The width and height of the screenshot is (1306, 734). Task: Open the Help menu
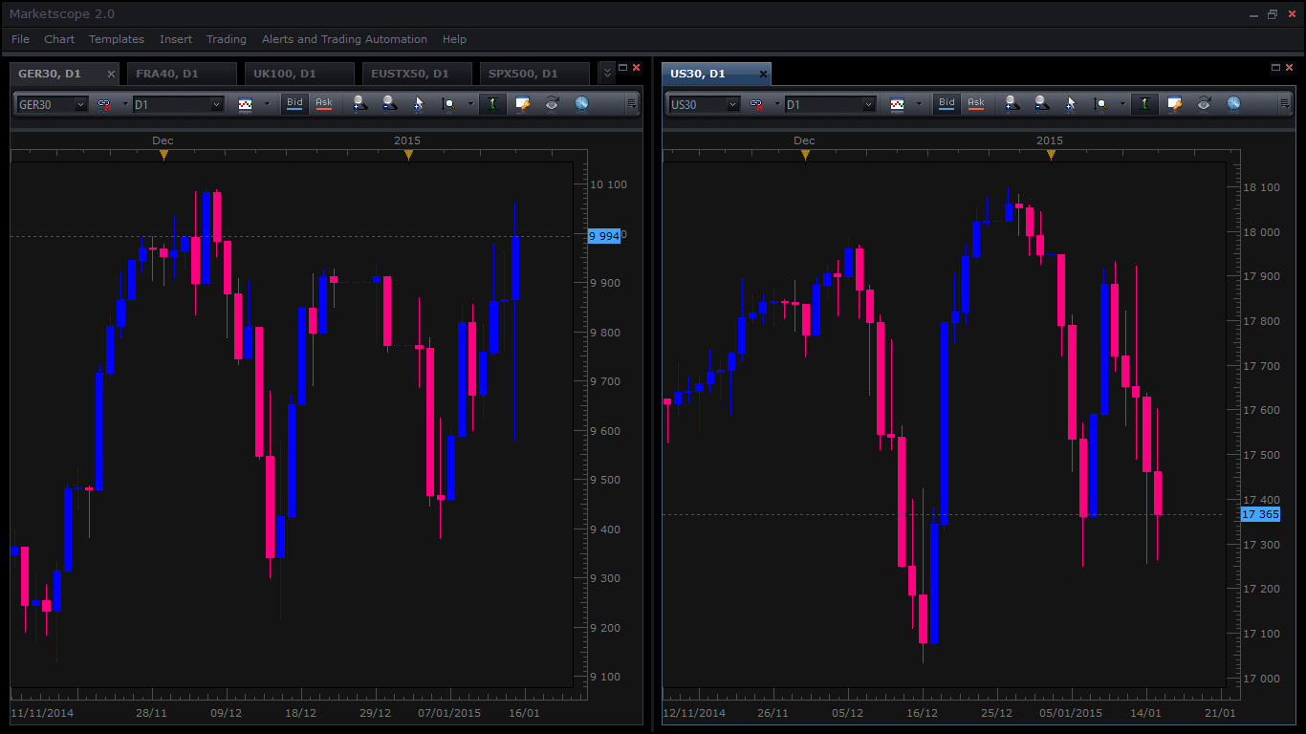(x=454, y=39)
